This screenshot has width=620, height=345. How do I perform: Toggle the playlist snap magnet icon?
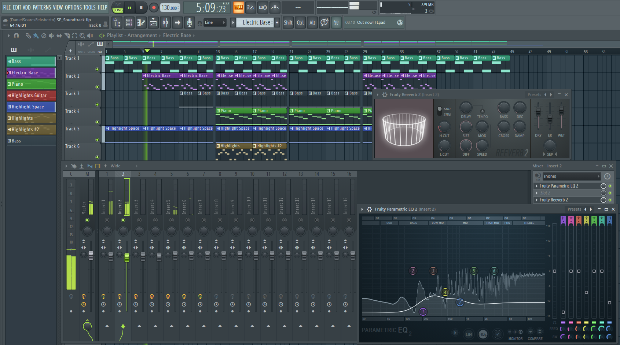pos(16,36)
